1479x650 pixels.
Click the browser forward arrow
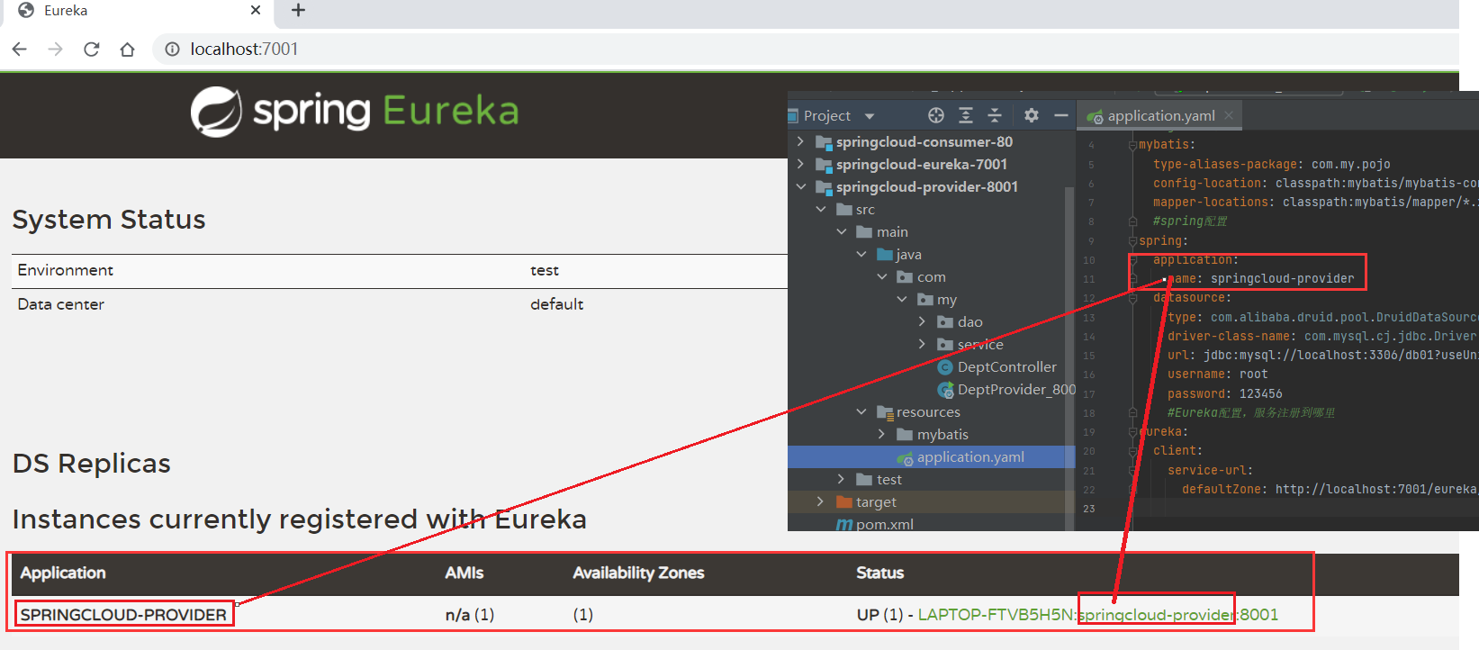tap(56, 49)
